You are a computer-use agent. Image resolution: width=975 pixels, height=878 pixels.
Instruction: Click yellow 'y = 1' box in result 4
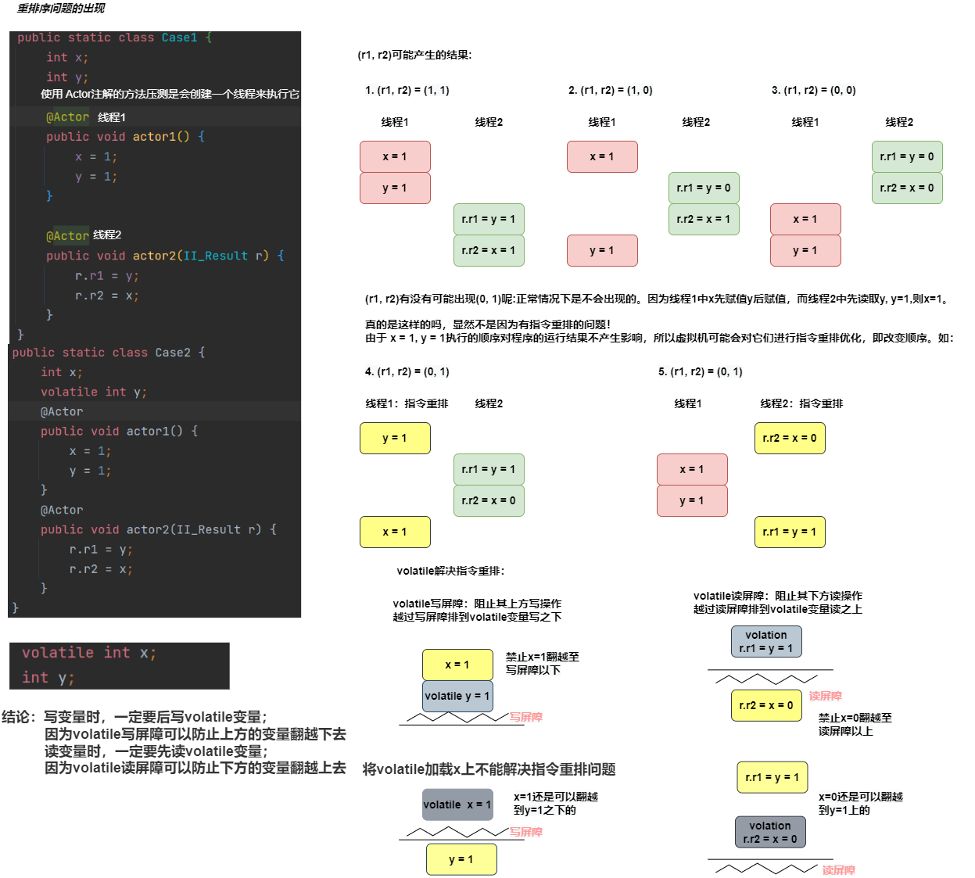395,438
